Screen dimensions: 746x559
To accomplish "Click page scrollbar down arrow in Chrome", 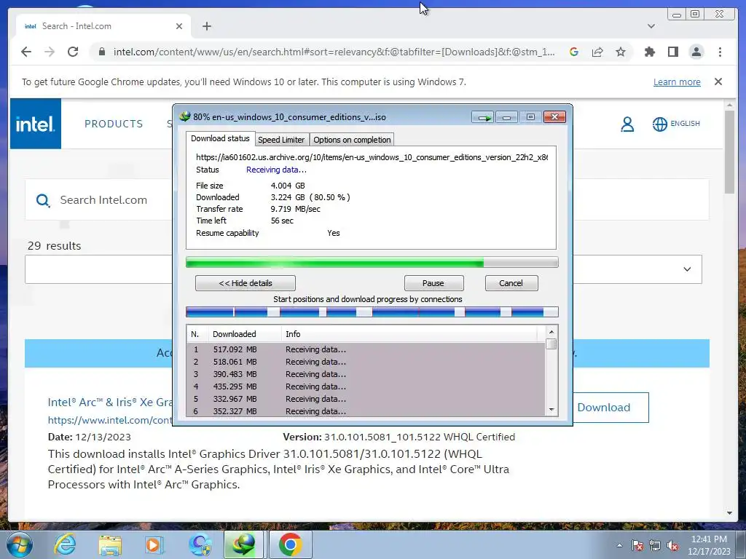I will click(729, 513).
